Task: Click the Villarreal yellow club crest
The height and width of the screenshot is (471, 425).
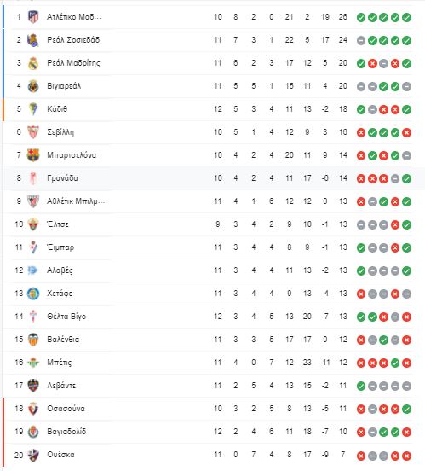Action: [33, 86]
